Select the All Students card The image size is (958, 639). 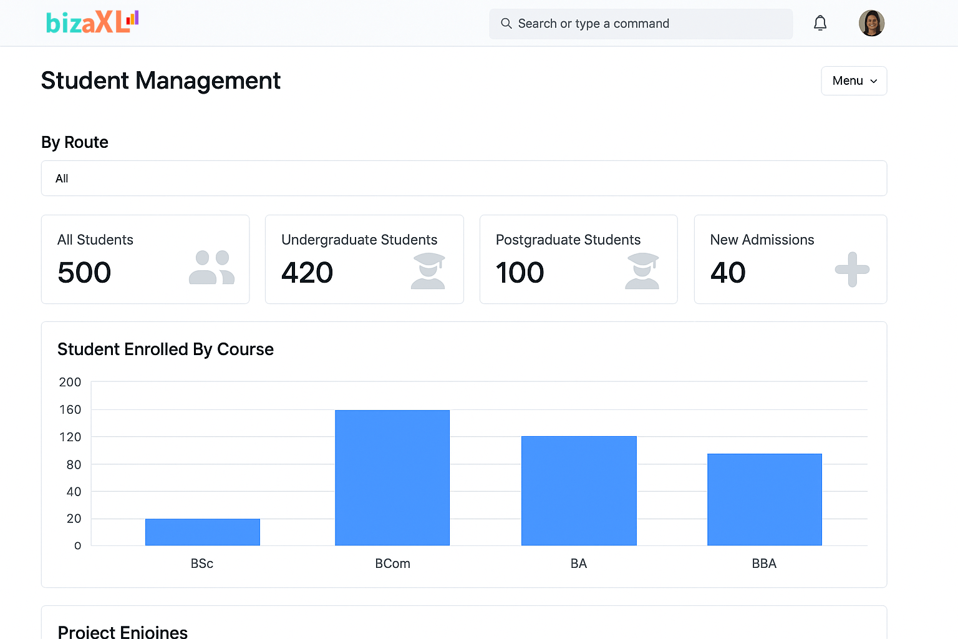tap(145, 259)
